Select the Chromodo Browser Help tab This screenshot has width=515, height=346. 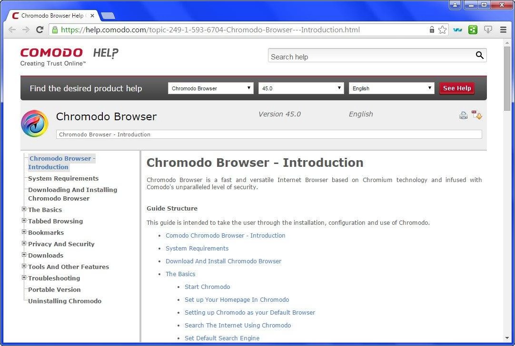52,15
